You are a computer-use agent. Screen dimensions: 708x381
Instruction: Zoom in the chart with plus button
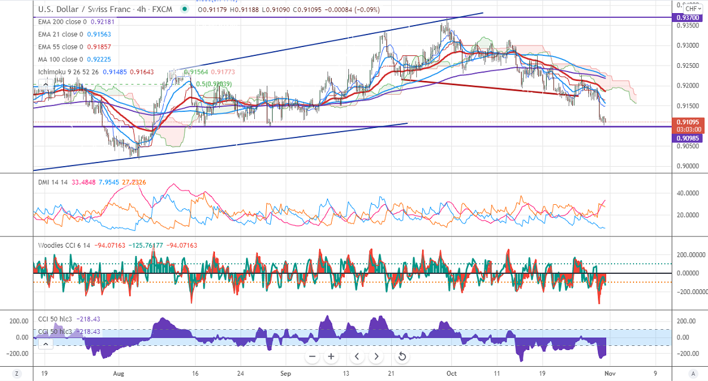coord(331,357)
